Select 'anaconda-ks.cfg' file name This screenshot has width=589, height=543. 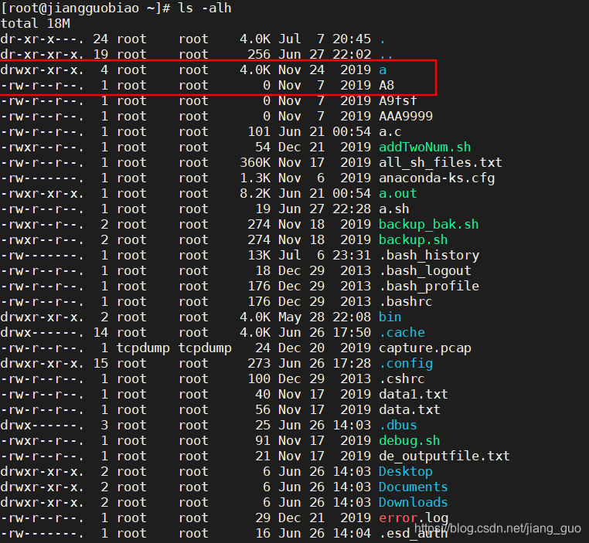[x=437, y=178]
